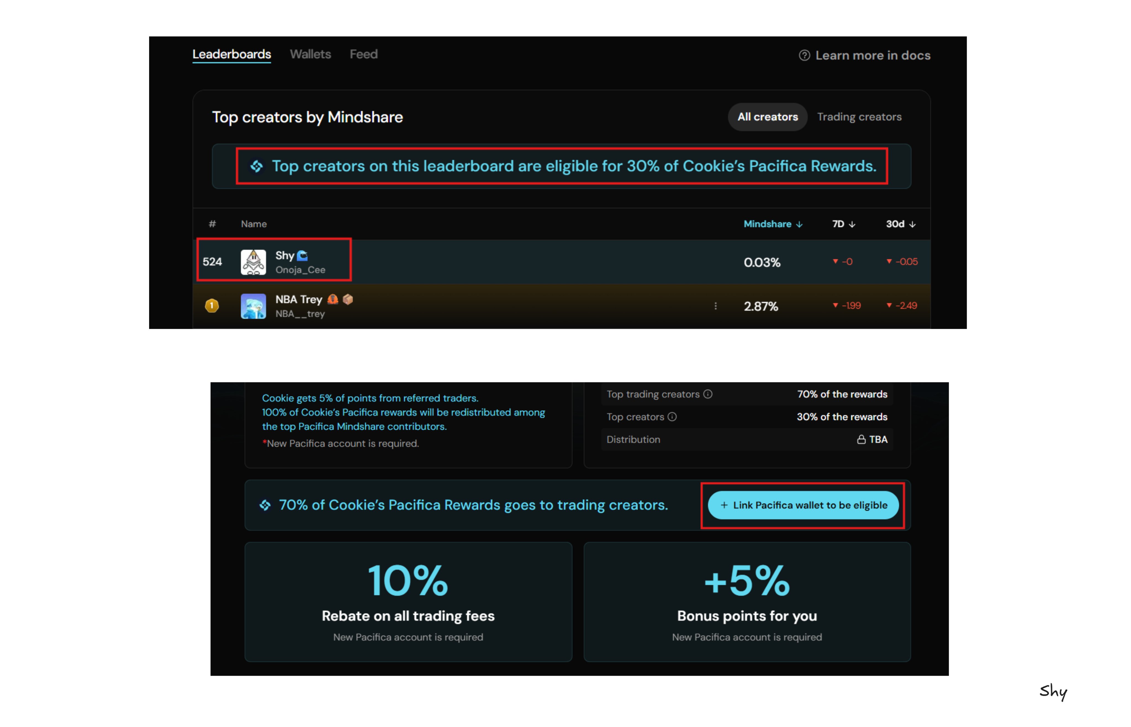Screen dimensions: 1131x727
Task: Click the -0.05 30d change for Shy
Action: click(x=902, y=261)
